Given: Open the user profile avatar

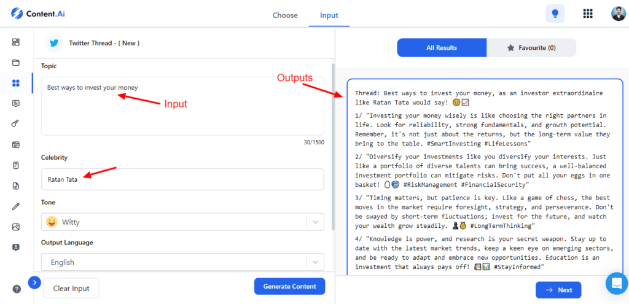Looking at the screenshot, I should click(x=618, y=14).
